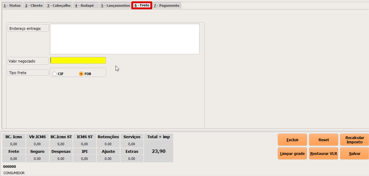Screen dimensions: 369x176
Task: Click Recalcular Imposto button
Action: click(x=355, y=140)
